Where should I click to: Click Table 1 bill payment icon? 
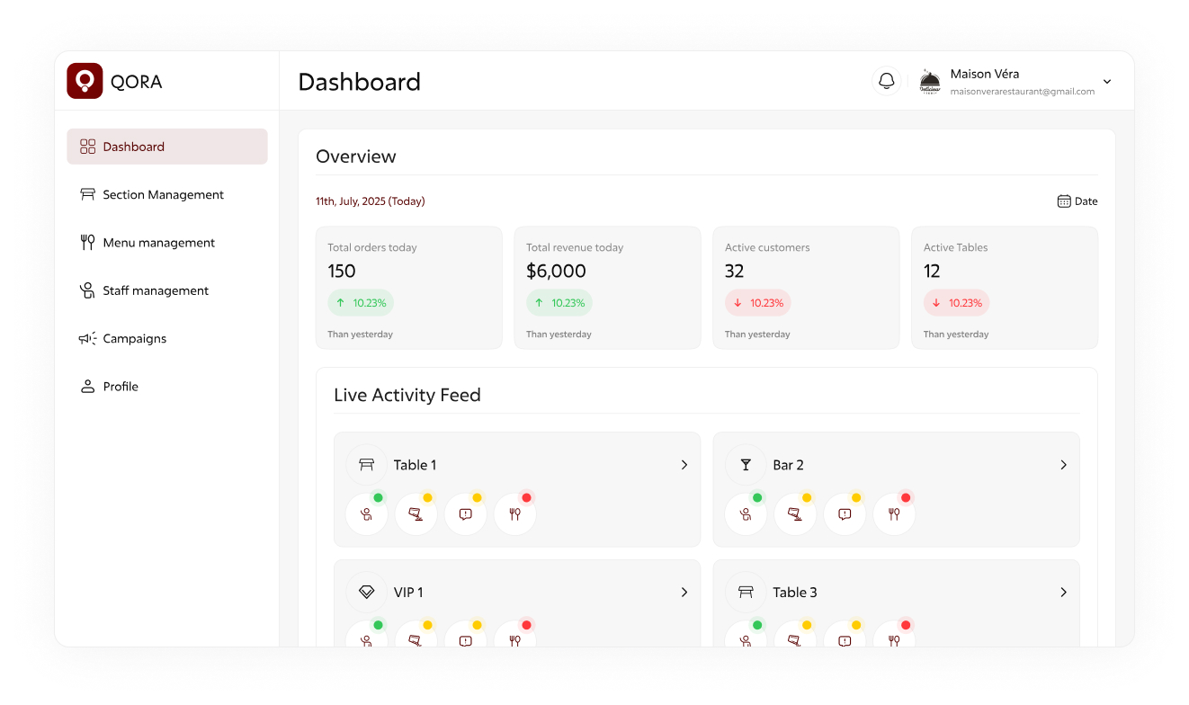416,514
